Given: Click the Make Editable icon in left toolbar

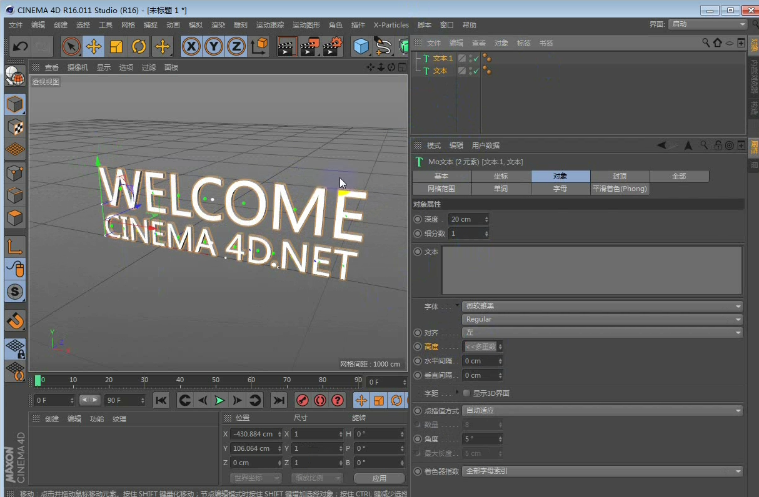Looking at the screenshot, I should [x=16, y=76].
